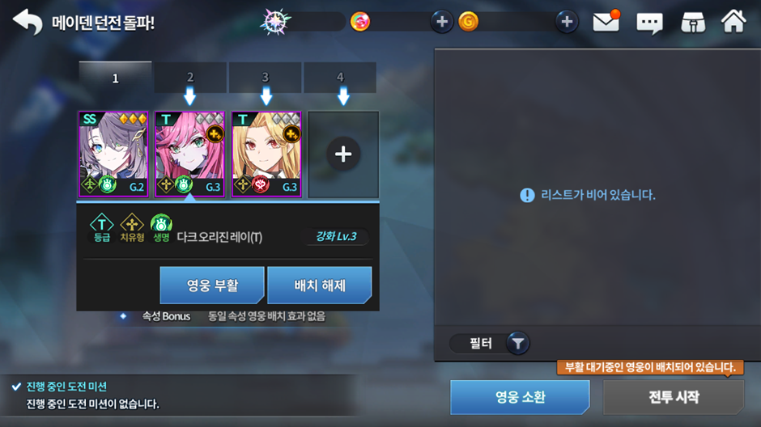The image size is (761, 427).
Task: Select party tab 1
Action: click(116, 78)
